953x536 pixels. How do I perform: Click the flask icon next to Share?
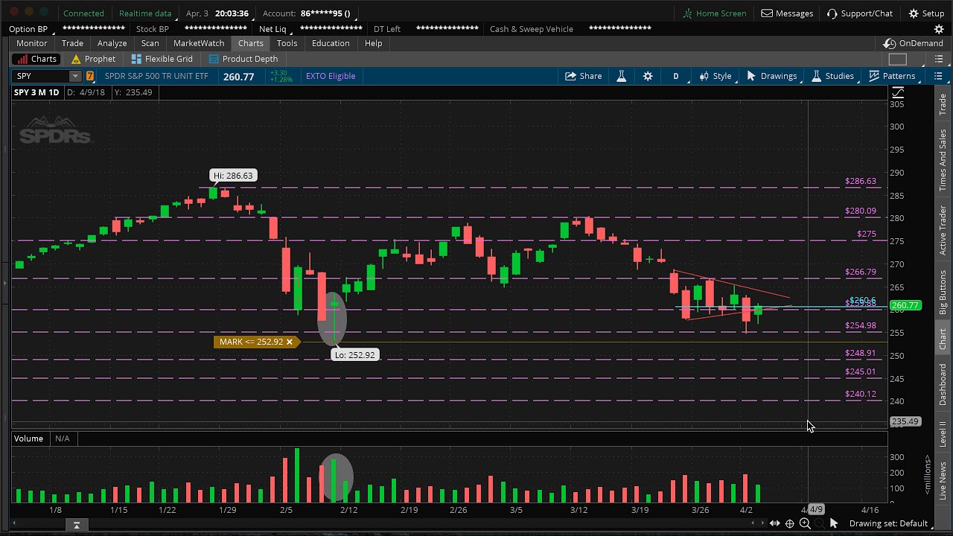622,76
